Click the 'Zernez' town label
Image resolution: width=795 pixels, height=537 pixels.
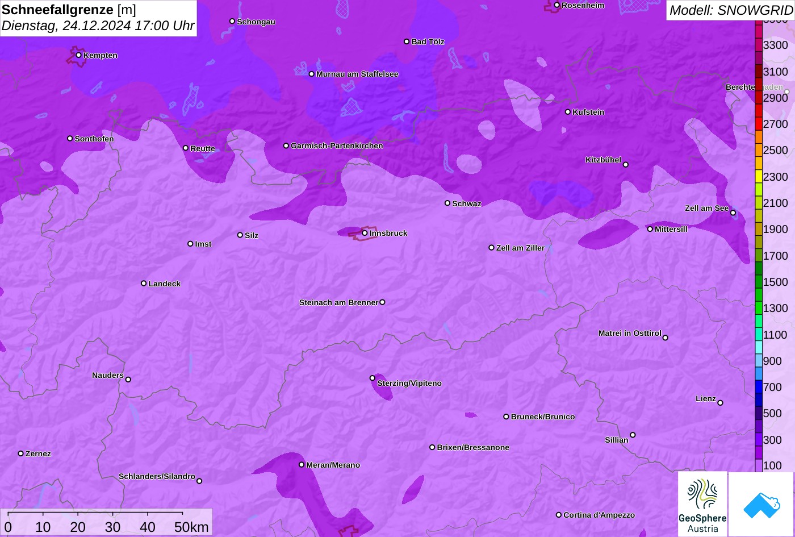(x=38, y=453)
